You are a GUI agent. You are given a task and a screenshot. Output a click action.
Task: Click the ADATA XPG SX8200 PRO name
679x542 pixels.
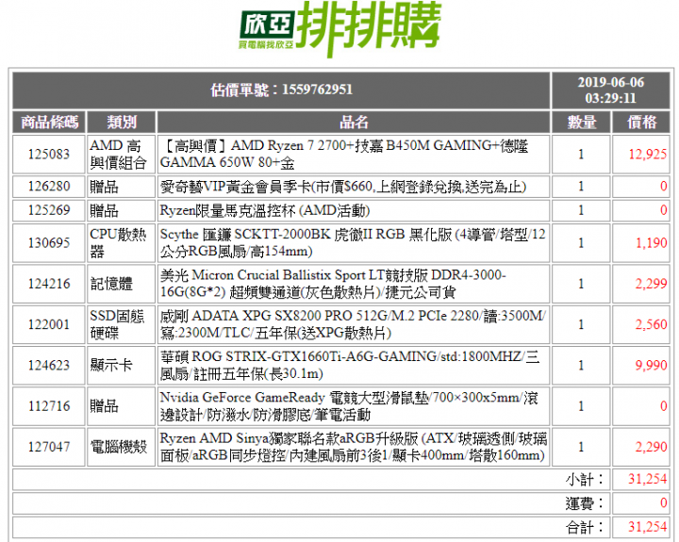pos(353,324)
